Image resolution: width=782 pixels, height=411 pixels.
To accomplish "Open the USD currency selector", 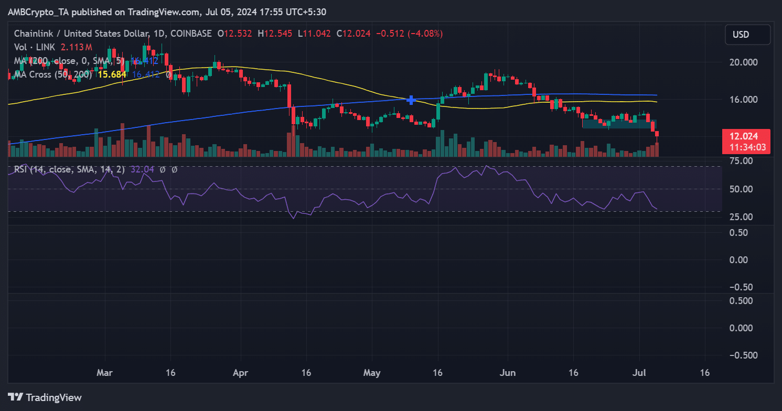I will click(x=748, y=35).
